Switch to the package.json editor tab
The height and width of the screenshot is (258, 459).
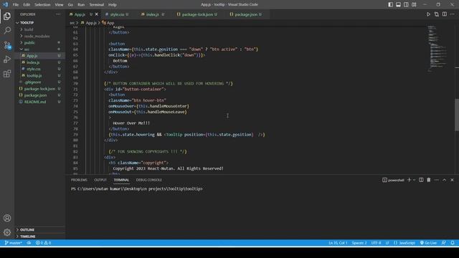tap(245, 14)
